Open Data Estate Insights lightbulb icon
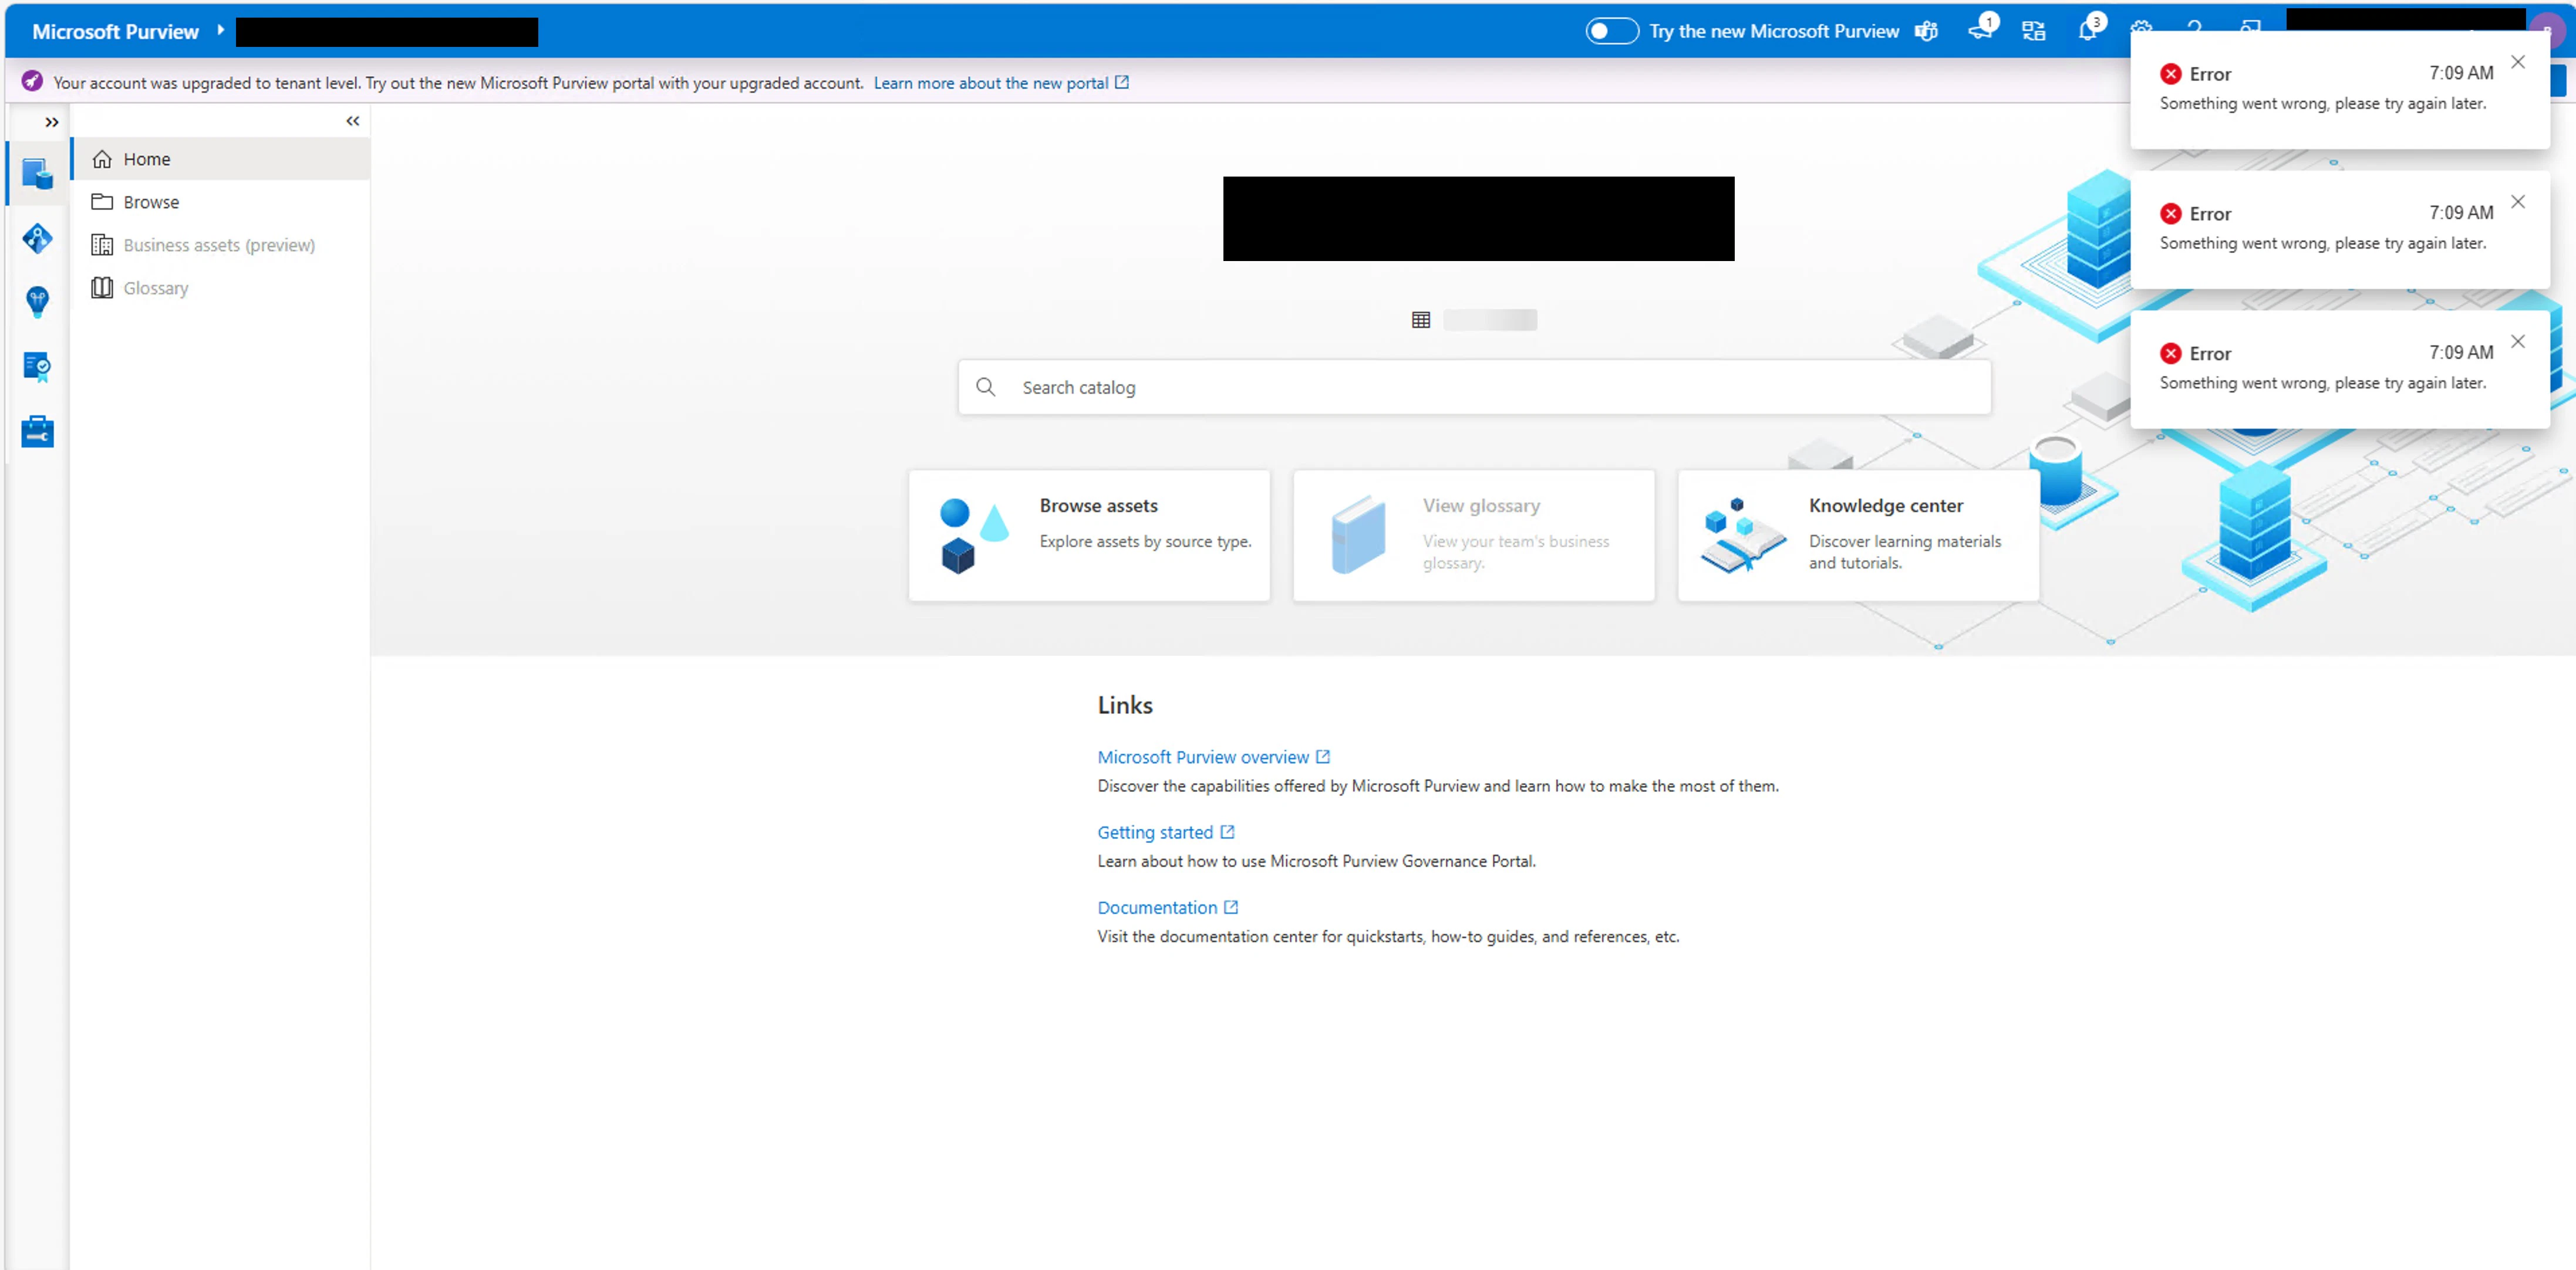This screenshot has height=1270, width=2576. pos(37,302)
